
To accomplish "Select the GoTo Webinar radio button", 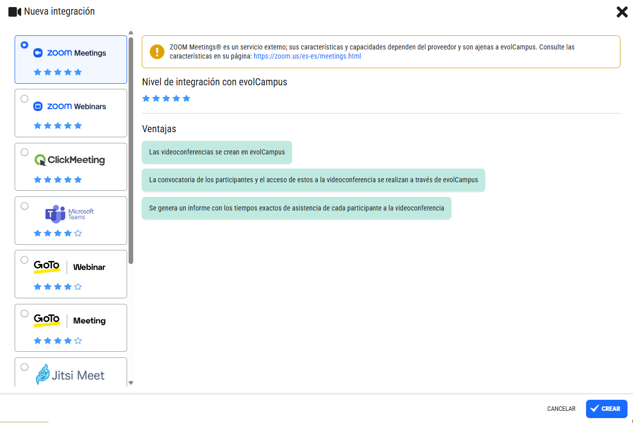I will coord(24,259).
